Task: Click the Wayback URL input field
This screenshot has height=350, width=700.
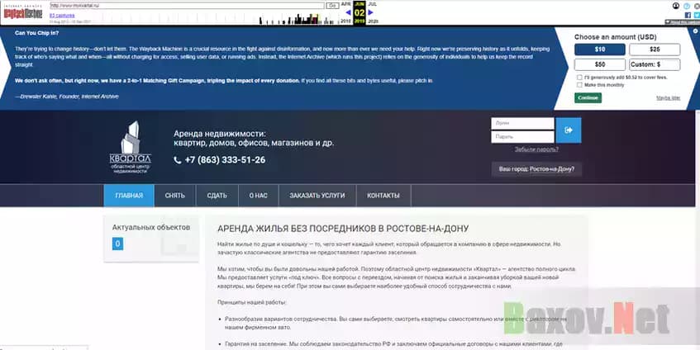Action: (187, 6)
